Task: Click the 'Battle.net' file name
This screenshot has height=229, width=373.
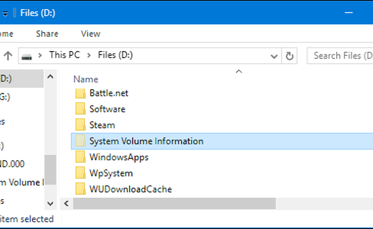Action: click(109, 93)
